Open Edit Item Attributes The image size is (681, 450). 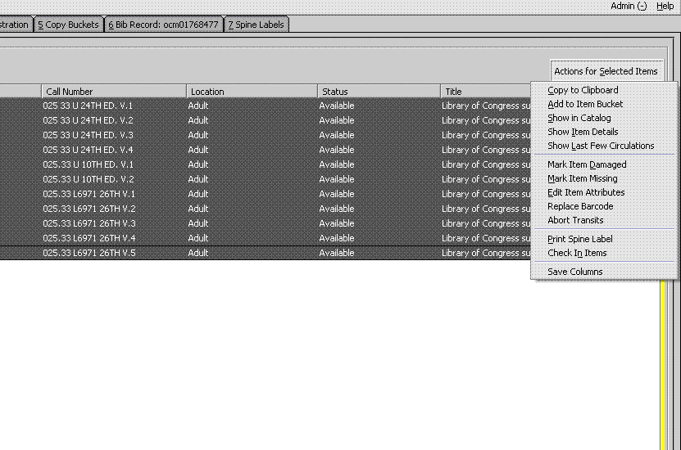586,192
